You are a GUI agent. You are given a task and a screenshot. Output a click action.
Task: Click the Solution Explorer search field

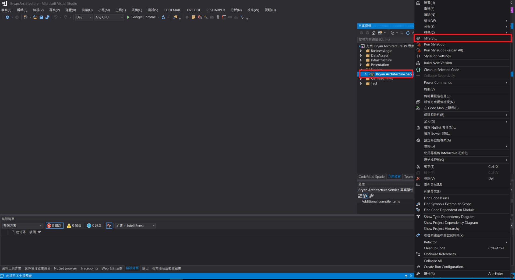point(386,40)
